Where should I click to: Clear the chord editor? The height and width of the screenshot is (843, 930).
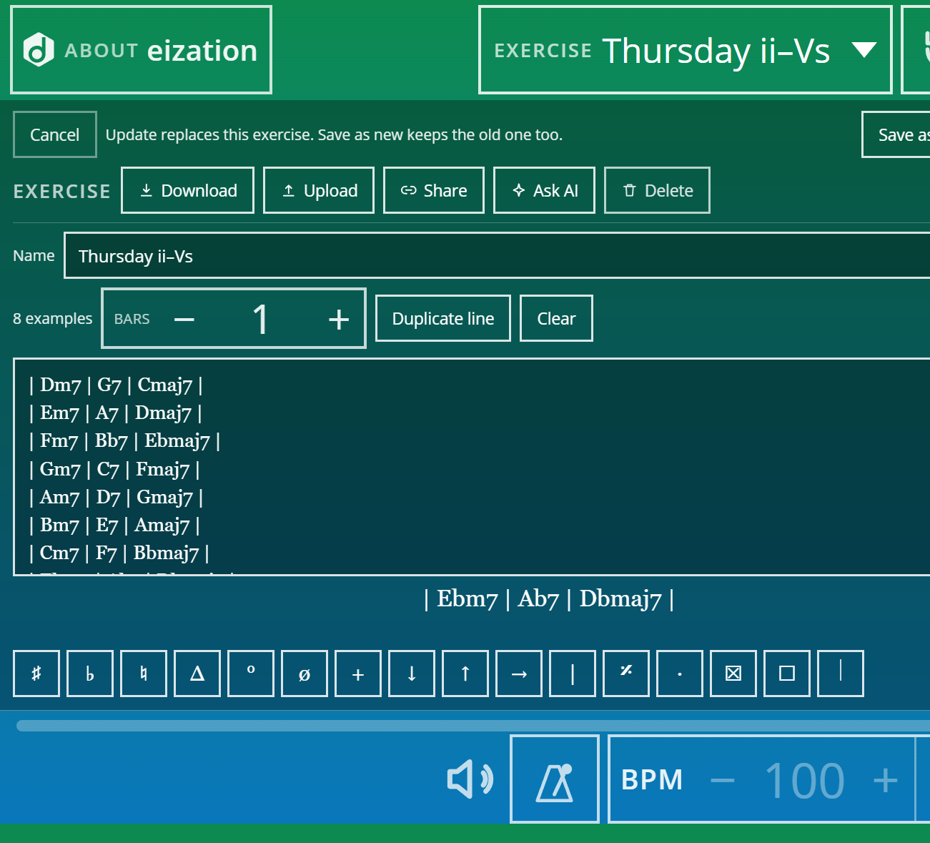pos(556,318)
